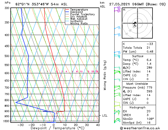
Task: Click the surface CAPE value 2
Action: coord(148,75)
